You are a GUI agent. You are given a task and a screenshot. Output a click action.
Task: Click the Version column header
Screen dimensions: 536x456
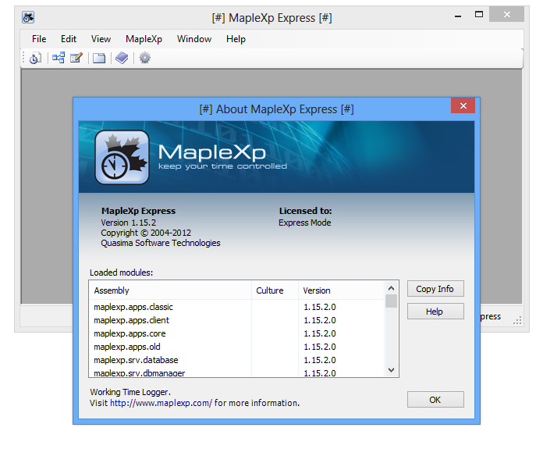[x=342, y=290]
